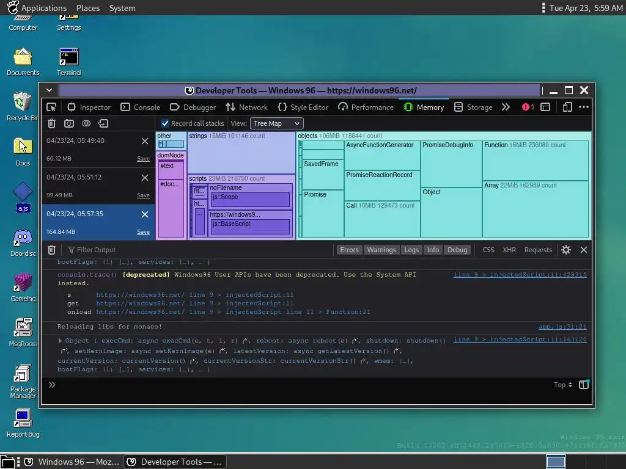Click the compare snapshots icon
The width and height of the screenshot is (626, 469).
86,123
